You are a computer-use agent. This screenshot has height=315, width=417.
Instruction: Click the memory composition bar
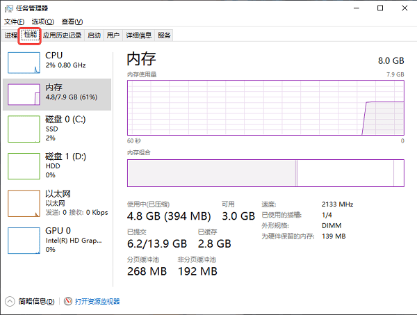tap(265, 172)
